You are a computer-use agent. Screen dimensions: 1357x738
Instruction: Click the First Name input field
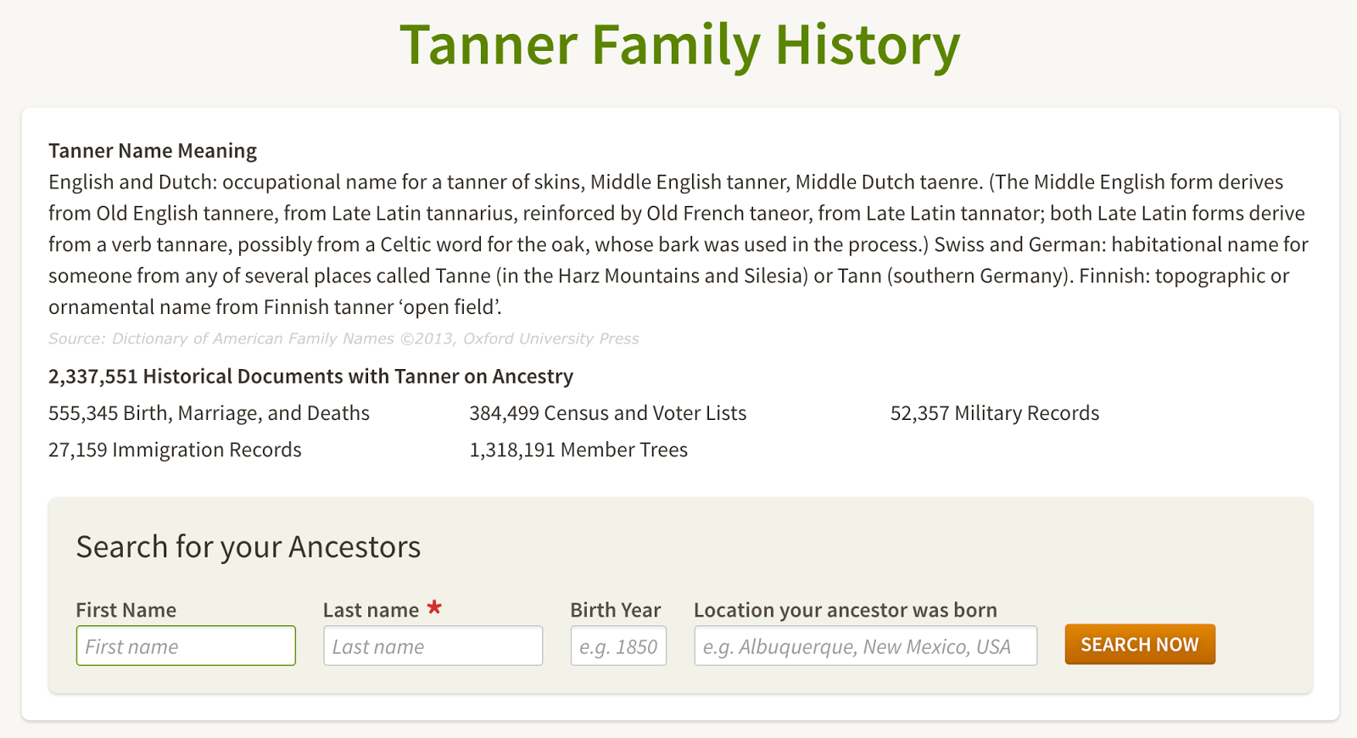click(x=186, y=646)
